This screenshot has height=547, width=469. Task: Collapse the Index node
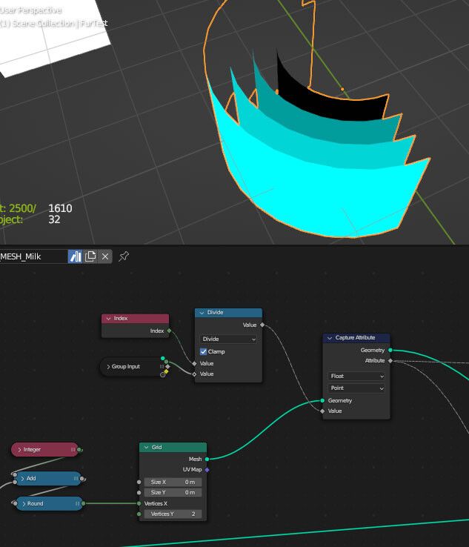108,319
